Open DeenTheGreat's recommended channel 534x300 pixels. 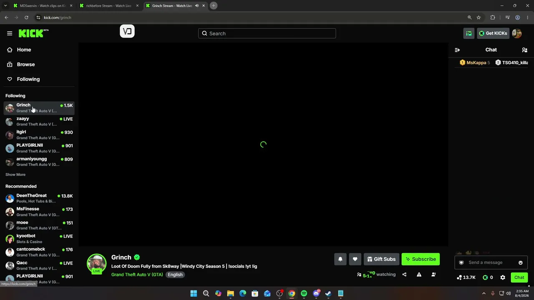[x=39, y=198]
